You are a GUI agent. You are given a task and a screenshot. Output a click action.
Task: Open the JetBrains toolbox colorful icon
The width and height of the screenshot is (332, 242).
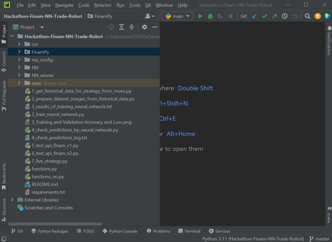pyautogui.click(x=328, y=16)
